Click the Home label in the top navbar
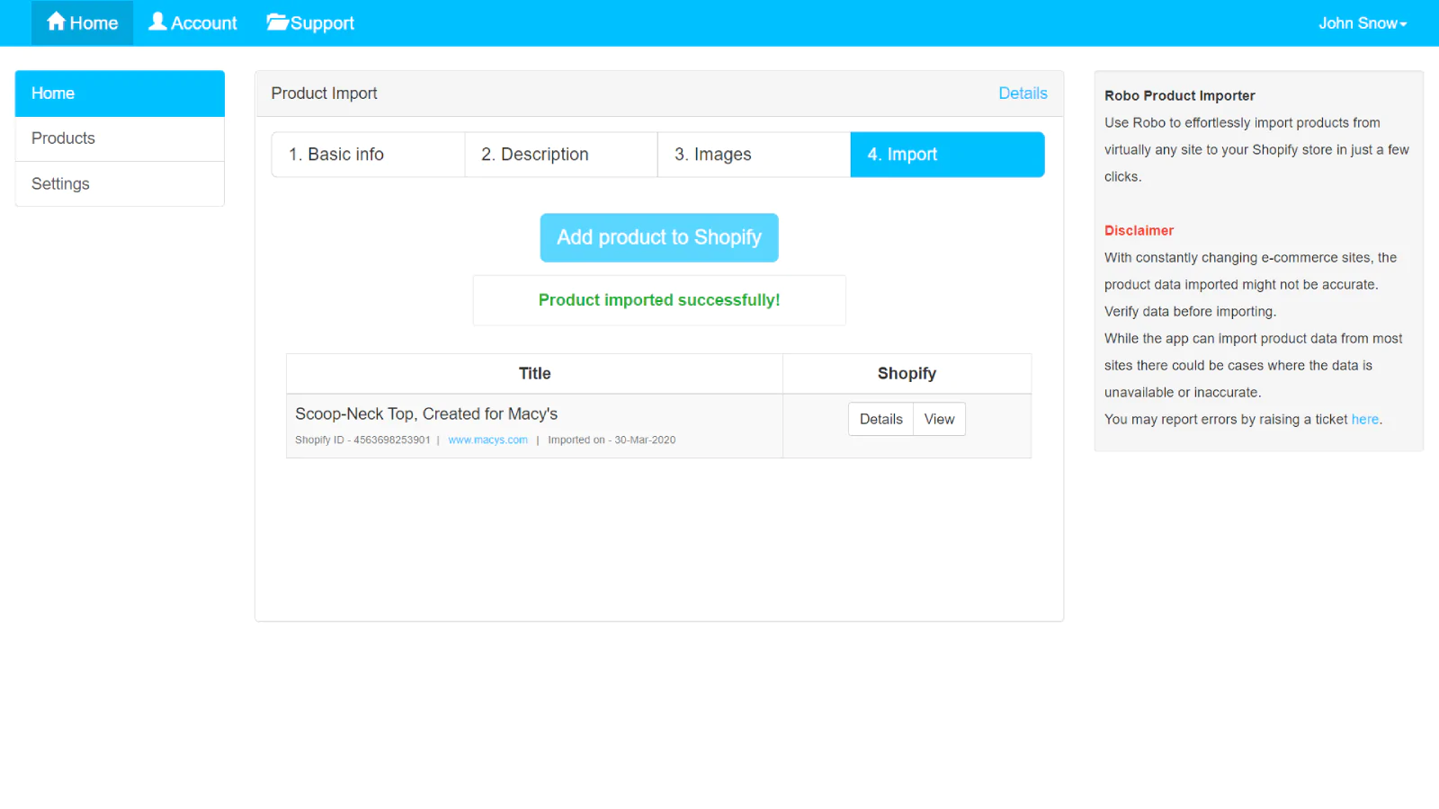 [x=94, y=23]
